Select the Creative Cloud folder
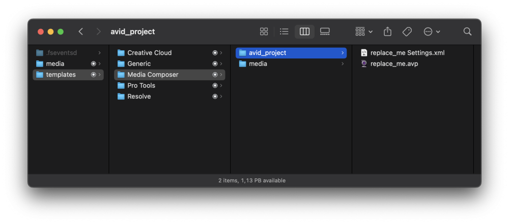The image size is (509, 224). tap(149, 53)
